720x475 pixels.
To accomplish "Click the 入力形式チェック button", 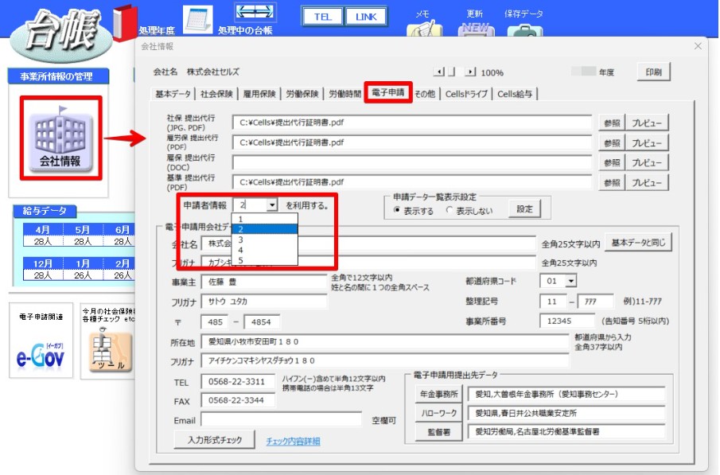I will click(x=215, y=440).
